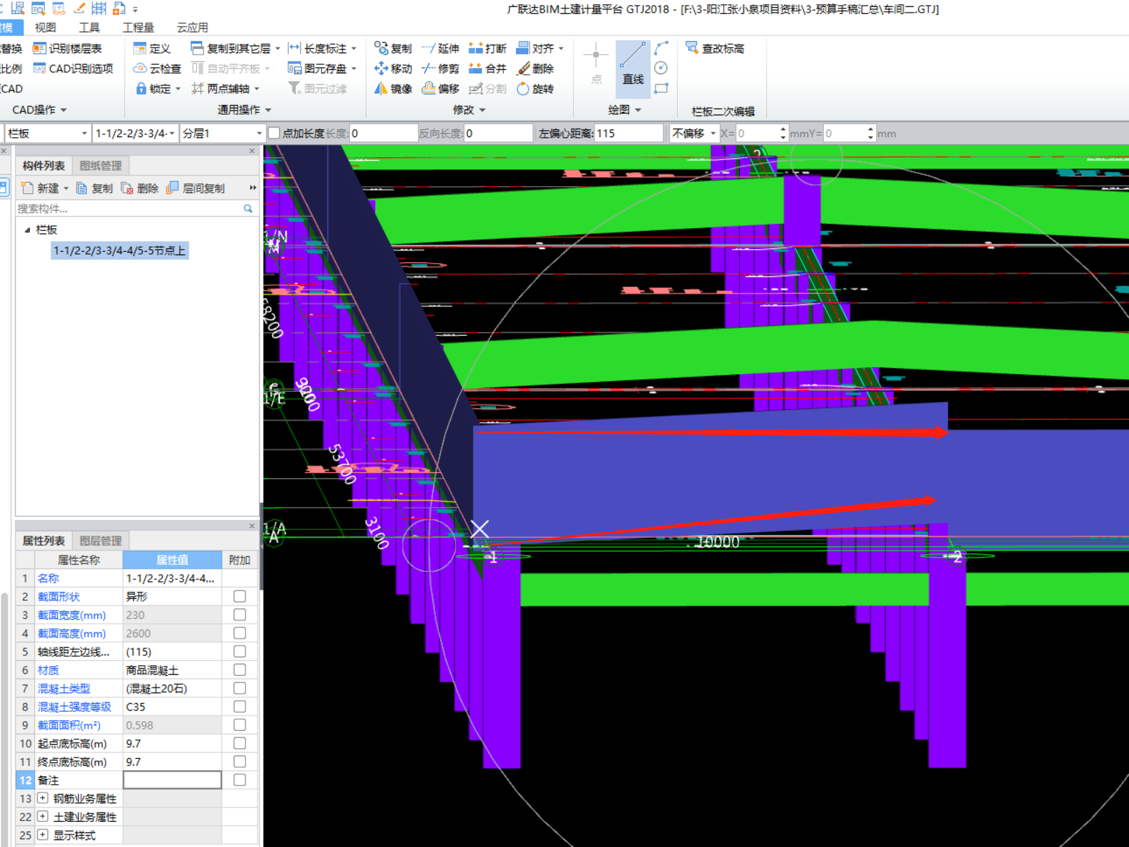
Task: Click the 左偏心距离 input field
Action: click(628, 133)
